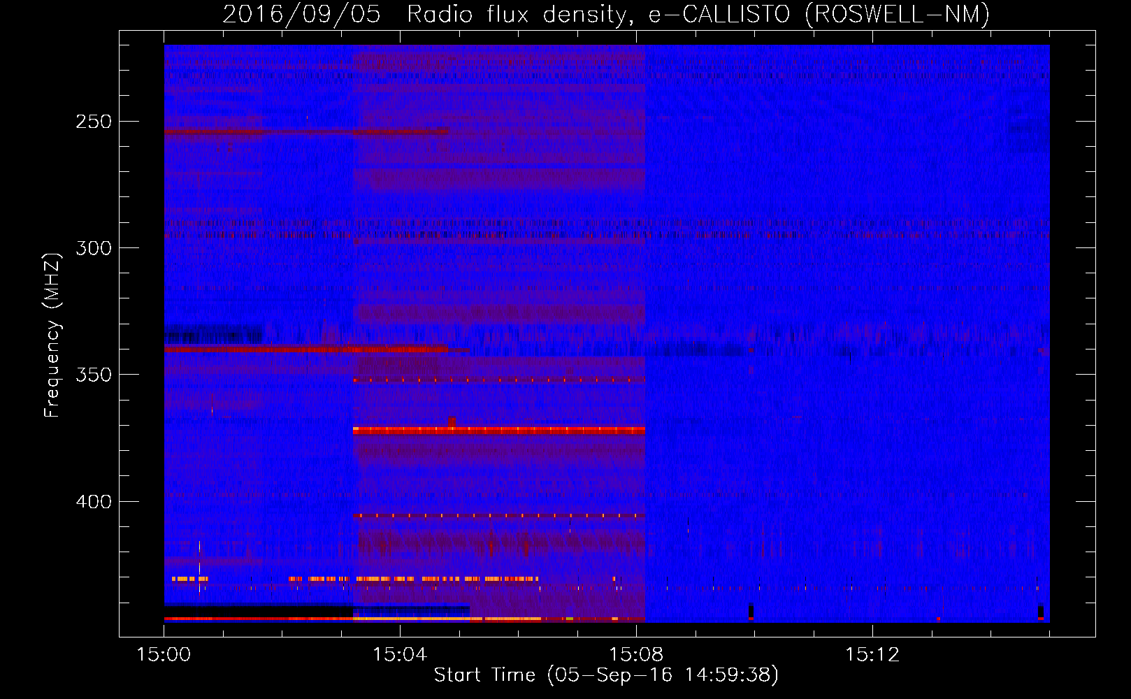Click the dashed red band just below 400 MHz

coord(499,516)
